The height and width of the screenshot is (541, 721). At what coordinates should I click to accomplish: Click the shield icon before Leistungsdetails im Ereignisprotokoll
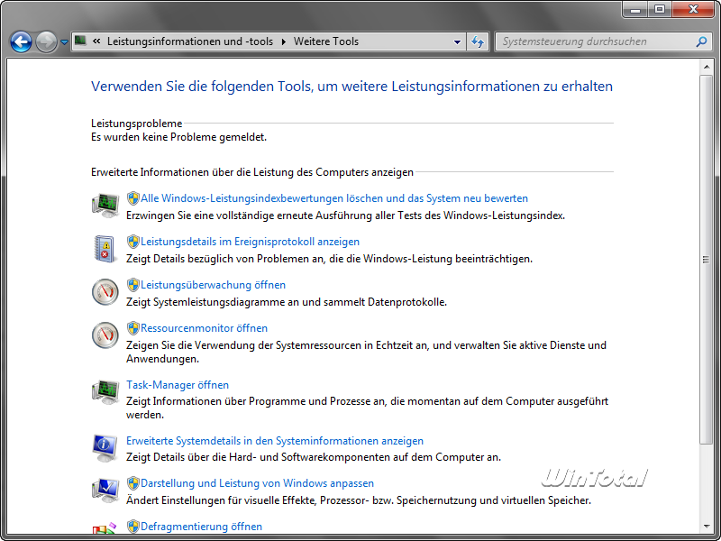pos(132,242)
